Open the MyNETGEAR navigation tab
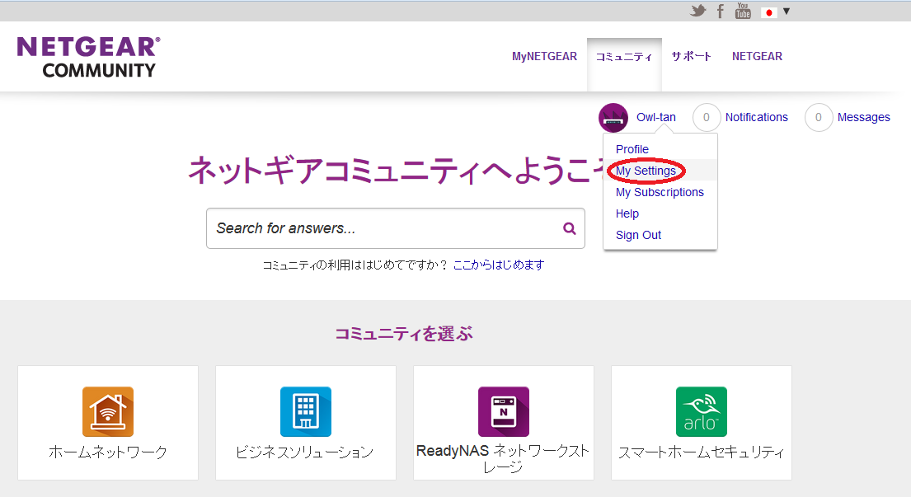Viewport: 911px width, 497px height. tap(544, 56)
